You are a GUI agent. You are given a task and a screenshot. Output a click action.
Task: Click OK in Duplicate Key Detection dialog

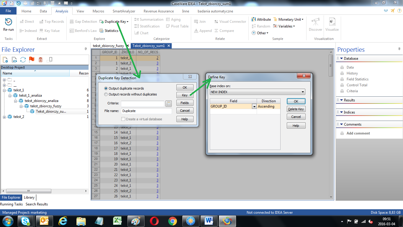185,87
